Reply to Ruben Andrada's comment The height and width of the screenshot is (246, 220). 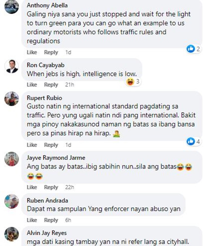coord(51,220)
